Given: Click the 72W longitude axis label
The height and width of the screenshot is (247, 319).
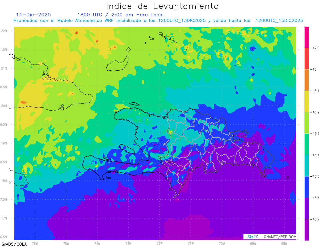Looking at the screenshot, I should (159, 243).
